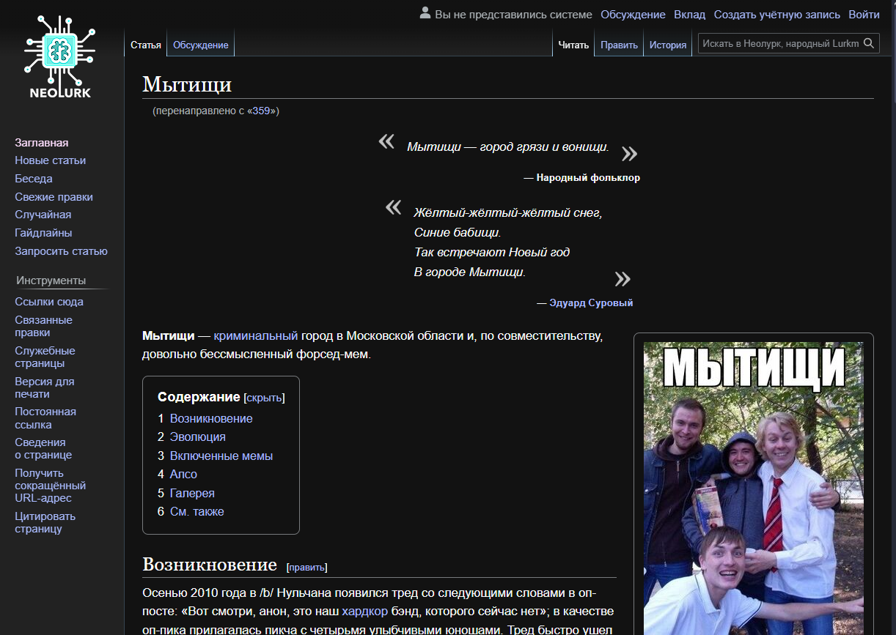Hide the Содержание table of contents
The width and height of the screenshot is (896, 635).
[264, 398]
